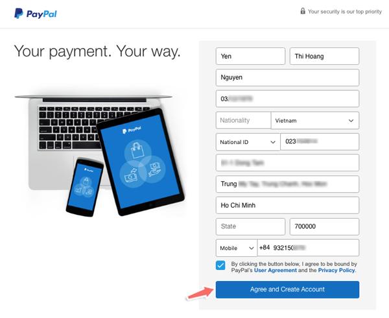Uncheck the User Agreement checkbox

[x=220, y=265]
